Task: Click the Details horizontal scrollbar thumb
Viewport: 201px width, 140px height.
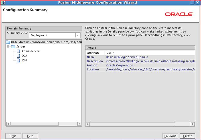Action: [x=132, y=124]
